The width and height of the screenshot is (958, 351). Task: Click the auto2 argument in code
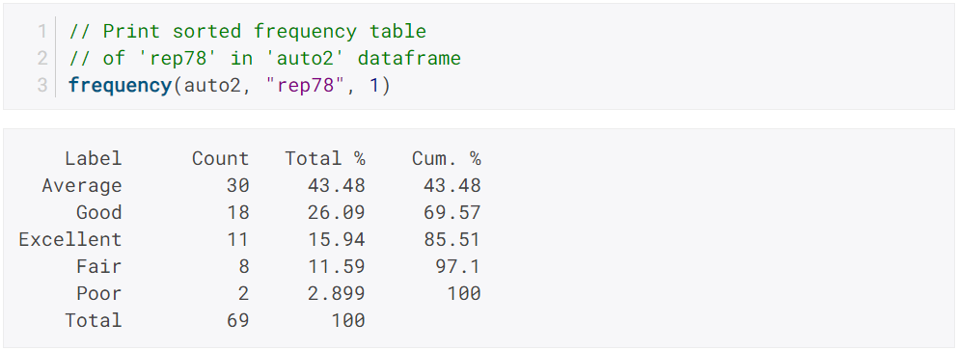pos(212,85)
